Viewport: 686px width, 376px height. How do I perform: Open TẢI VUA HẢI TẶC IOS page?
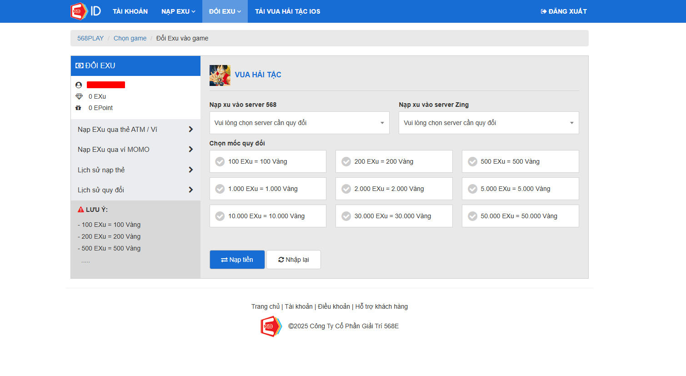[288, 11]
